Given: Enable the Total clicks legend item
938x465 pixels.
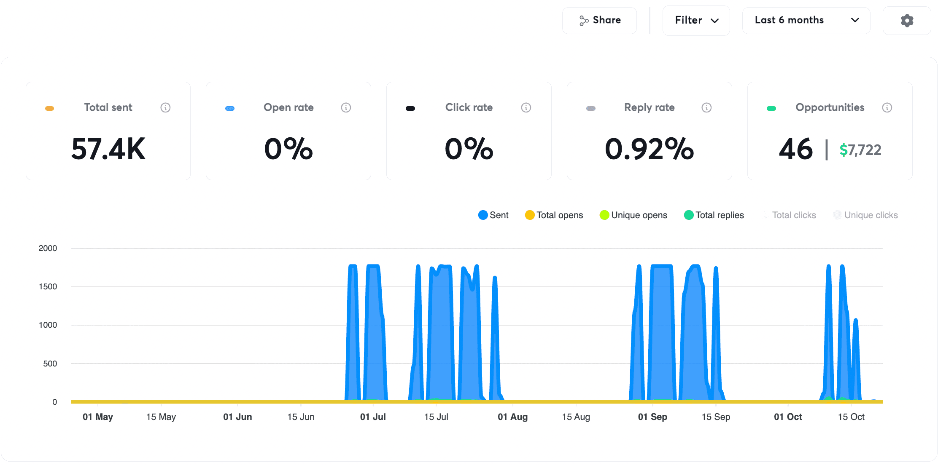Looking at the screenshot, I should point(788,215).
